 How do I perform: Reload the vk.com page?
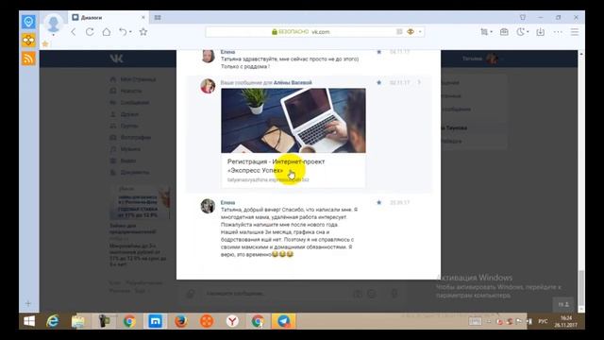click(x=90, y=32)
